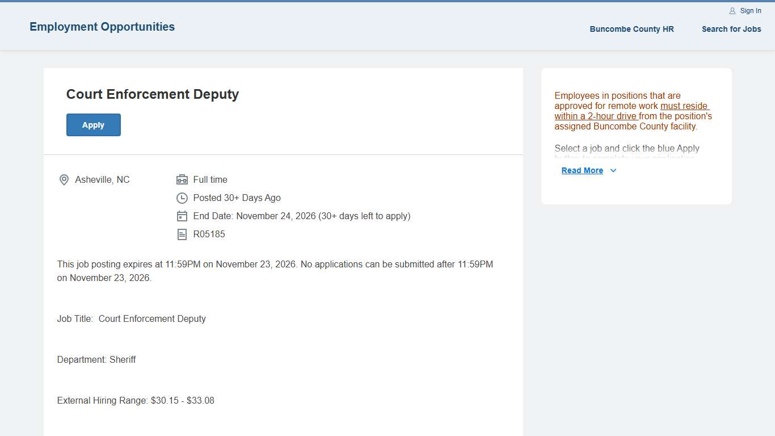Click the document icon next to R05185
The height and width of the screenshot is (436, 775).
click(x=182, y=234)
